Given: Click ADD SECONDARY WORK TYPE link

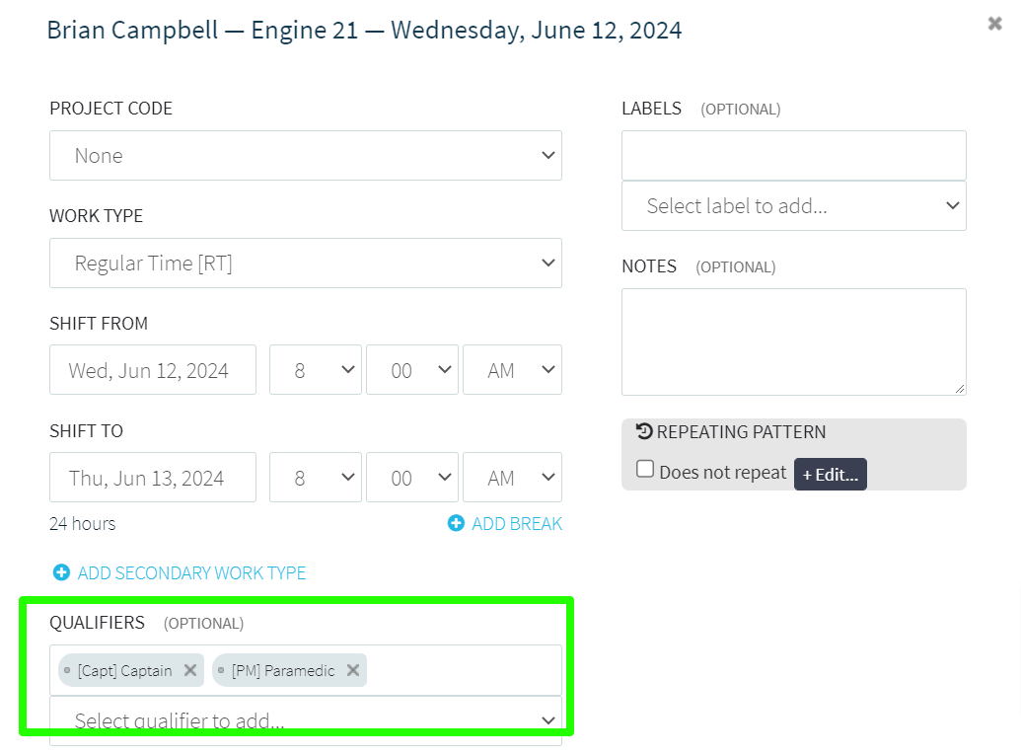Looking at the screenshot, I should tap(191, 573).
